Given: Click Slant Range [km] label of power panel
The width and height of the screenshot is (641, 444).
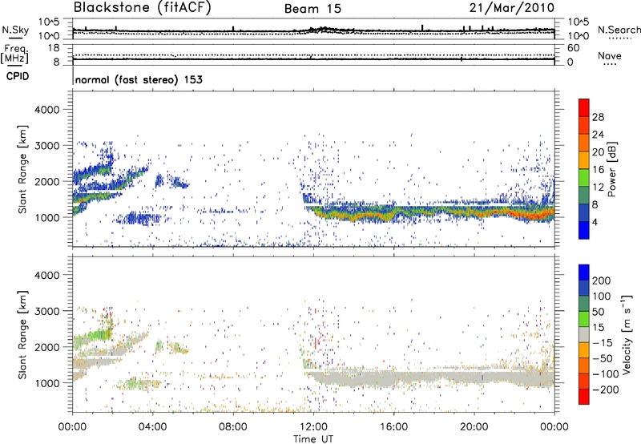Looking at the screenshot, I should point(22,169).
